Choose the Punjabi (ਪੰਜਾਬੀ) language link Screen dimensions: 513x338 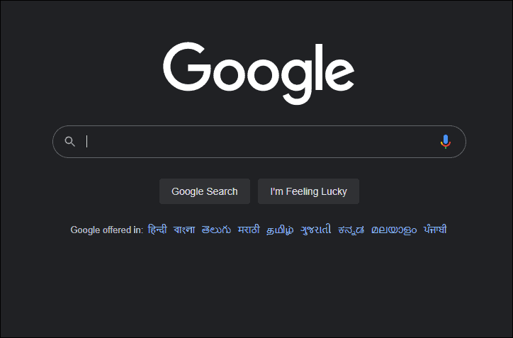435,230
